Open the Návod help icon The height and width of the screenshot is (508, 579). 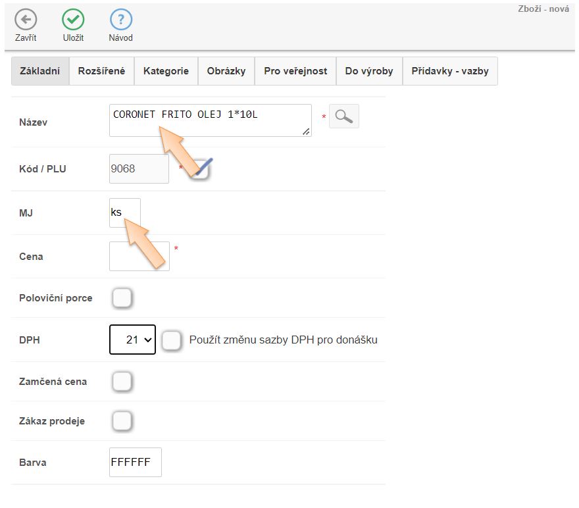[x=120, y=20]
